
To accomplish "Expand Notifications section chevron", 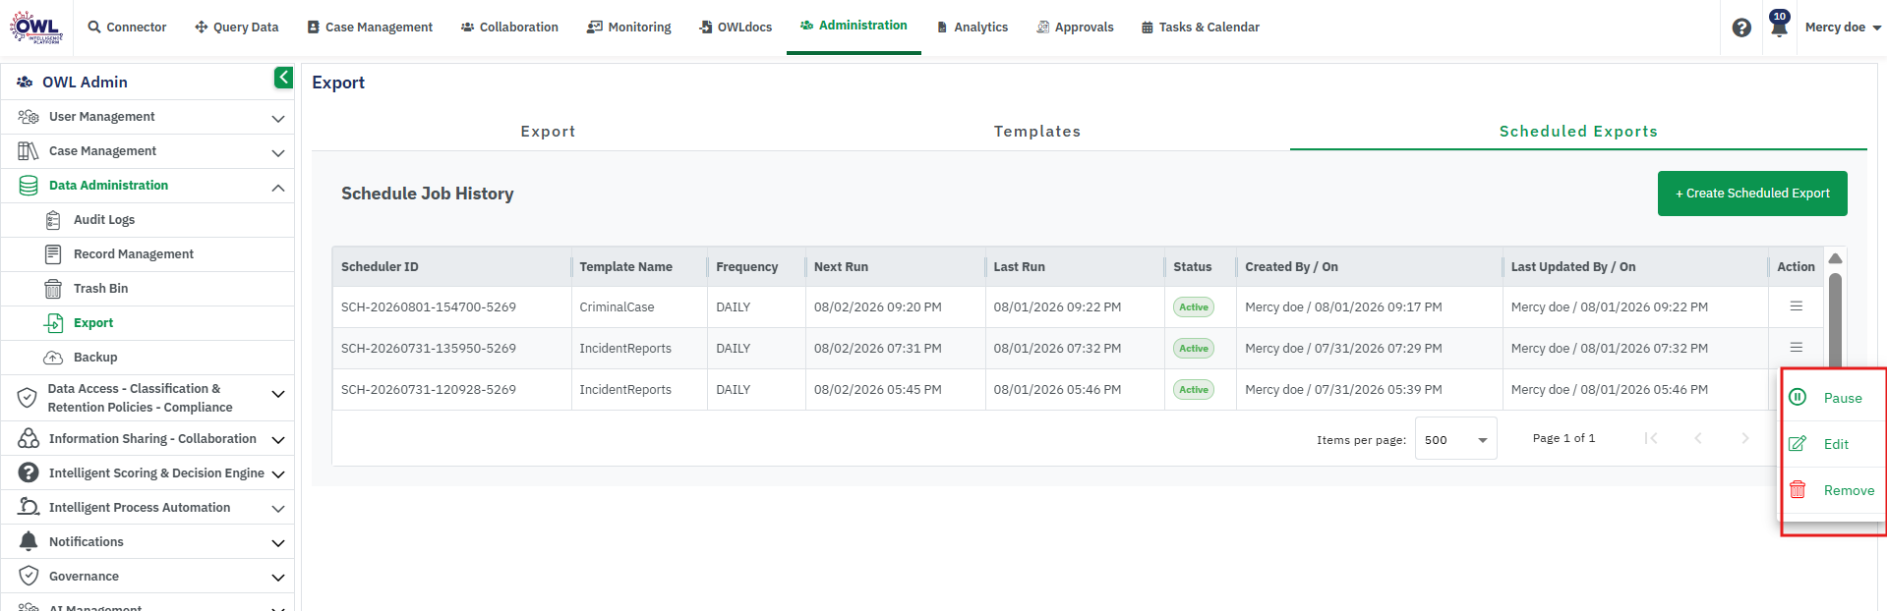I will [278, 543].
